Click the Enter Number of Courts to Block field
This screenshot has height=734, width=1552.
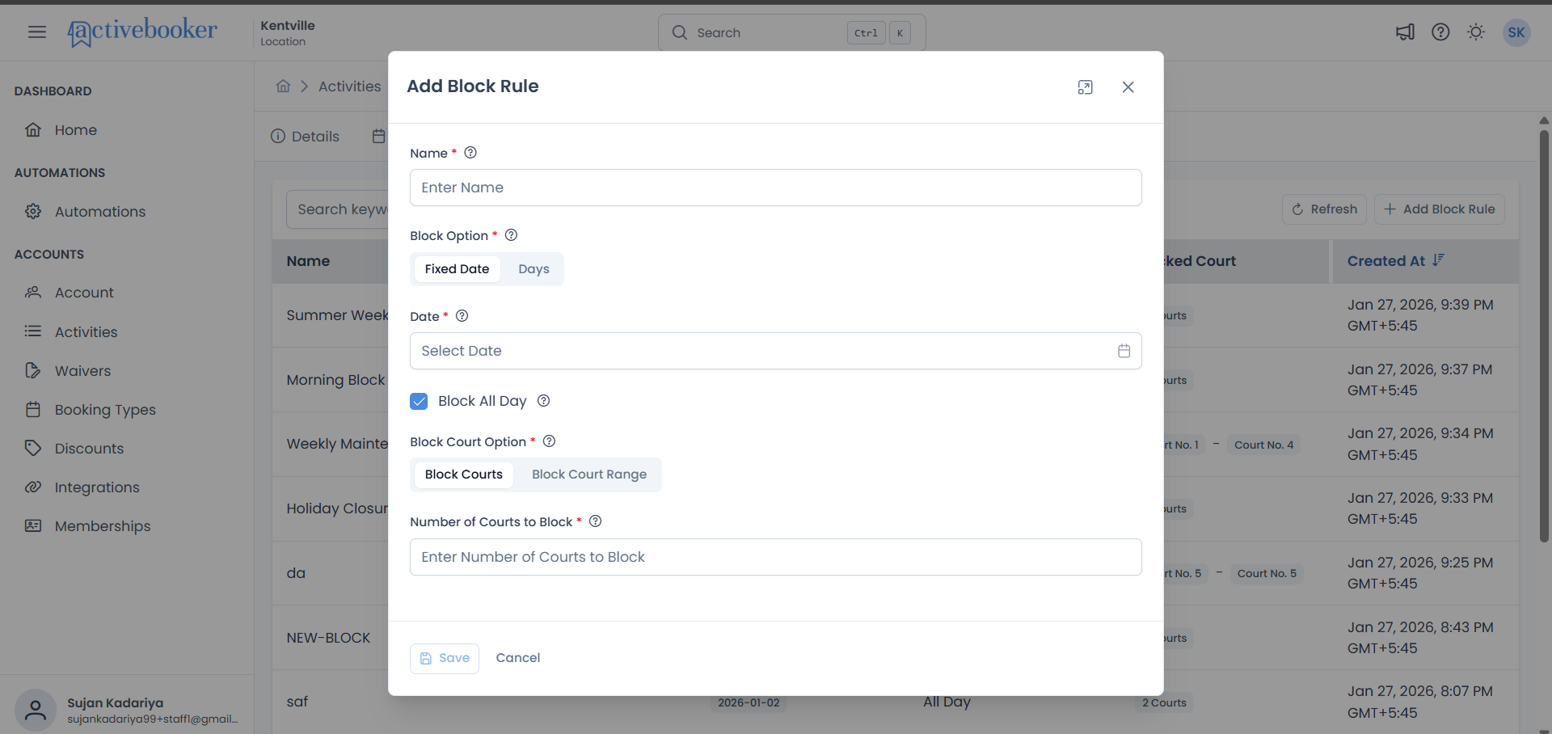click(776, 557)
